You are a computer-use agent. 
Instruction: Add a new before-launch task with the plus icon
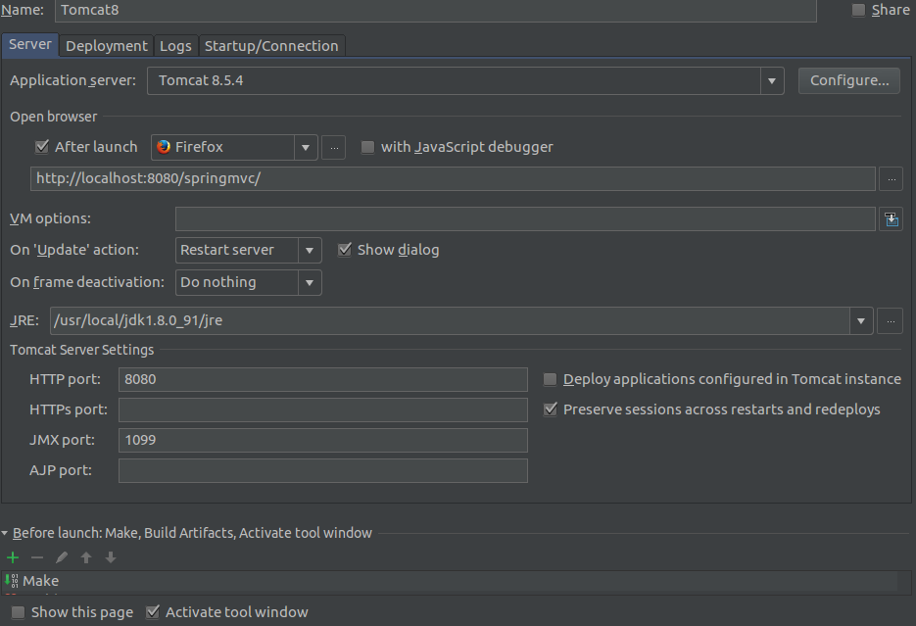pyautogui.click(x=13, y=557)
